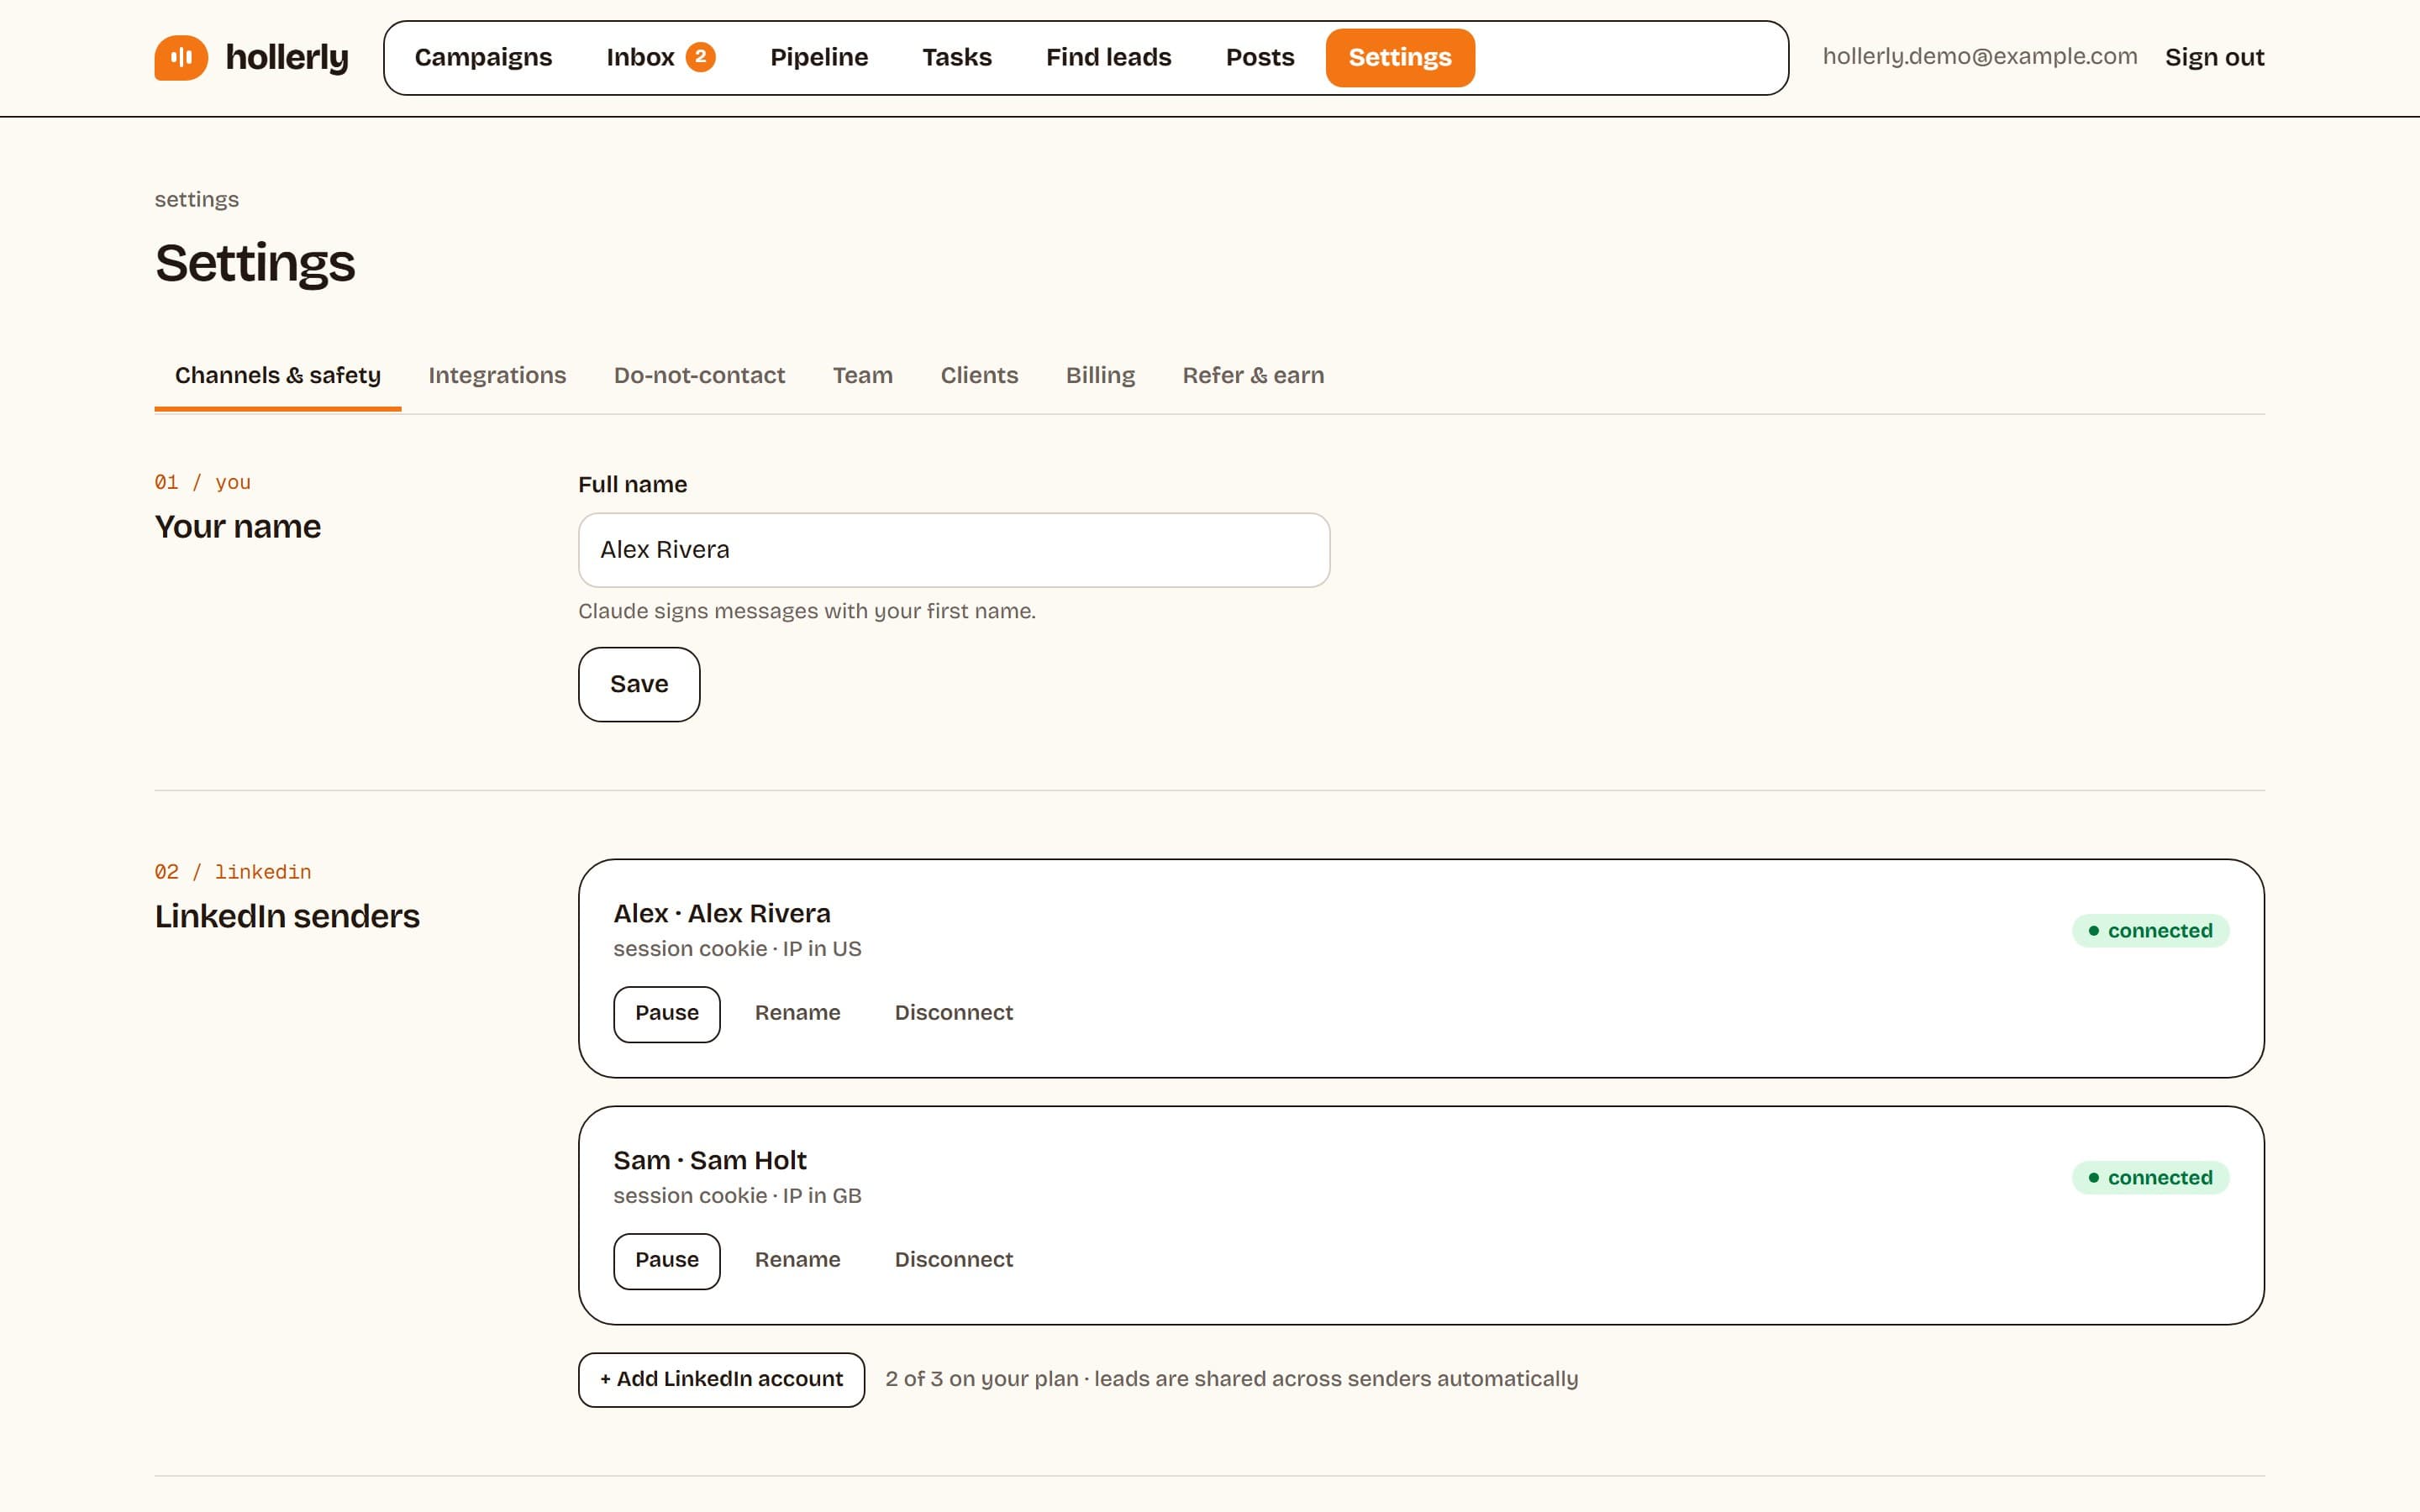Rename the Sam Holt sender
This screenshot has width=2420, height=1512.
[797, 1260]
